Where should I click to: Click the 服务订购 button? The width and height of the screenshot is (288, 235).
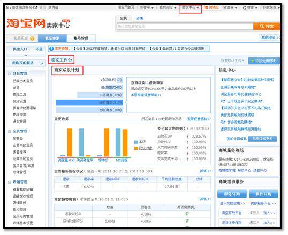coord(232,194)
